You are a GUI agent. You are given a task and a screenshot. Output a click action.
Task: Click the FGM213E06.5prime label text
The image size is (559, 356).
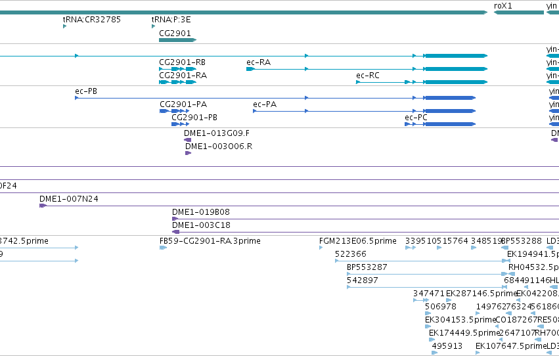pos(358,241)
